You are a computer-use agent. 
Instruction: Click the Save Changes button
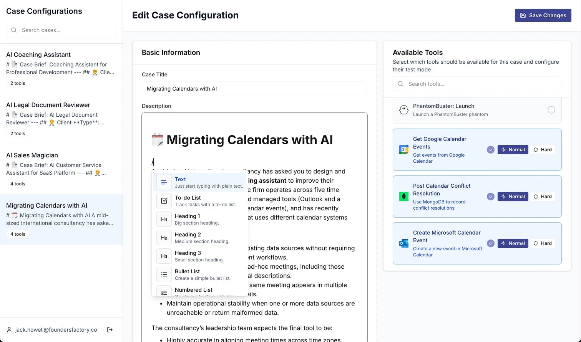pos(543,15)
